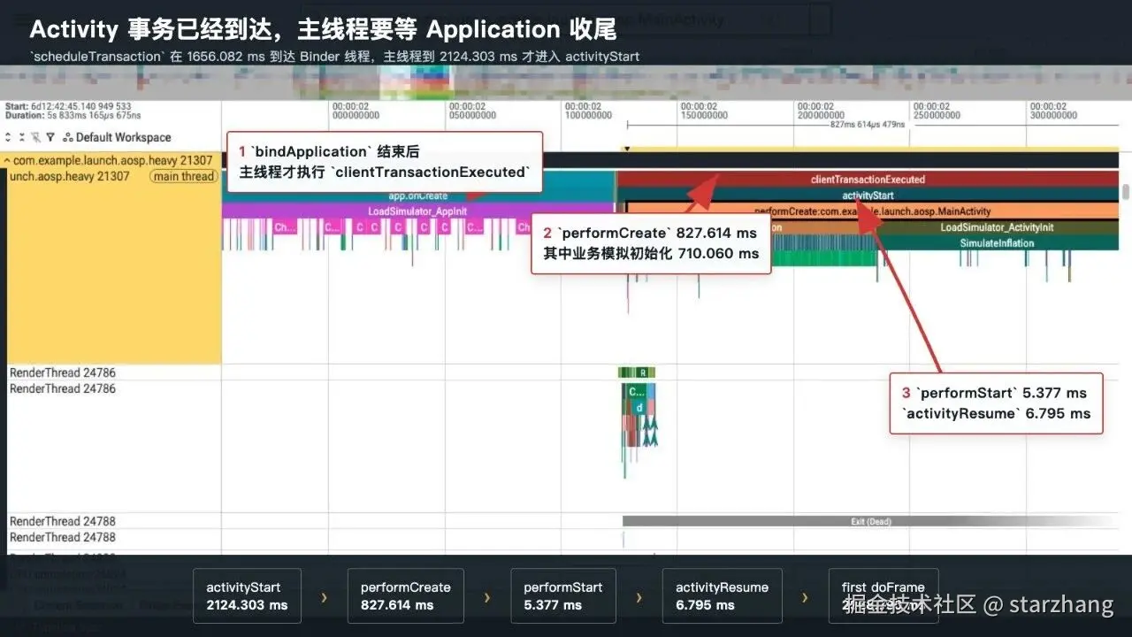Click the 150000000 time ruler label

[704, 115]
